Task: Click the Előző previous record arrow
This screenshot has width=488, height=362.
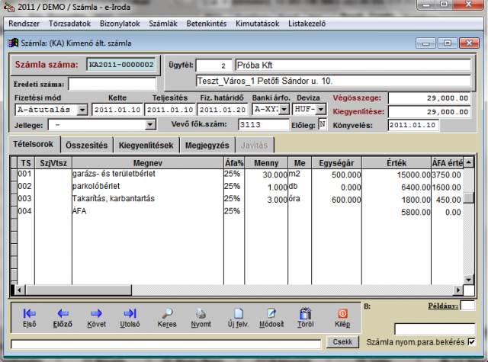Action: (x=63, y=317)
